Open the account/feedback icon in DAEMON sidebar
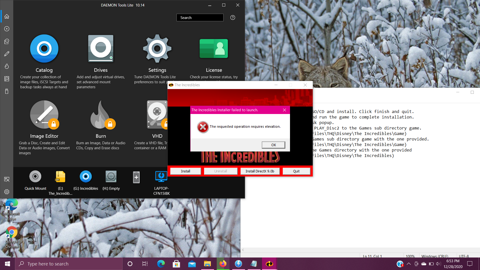 [x=7, y=179]
